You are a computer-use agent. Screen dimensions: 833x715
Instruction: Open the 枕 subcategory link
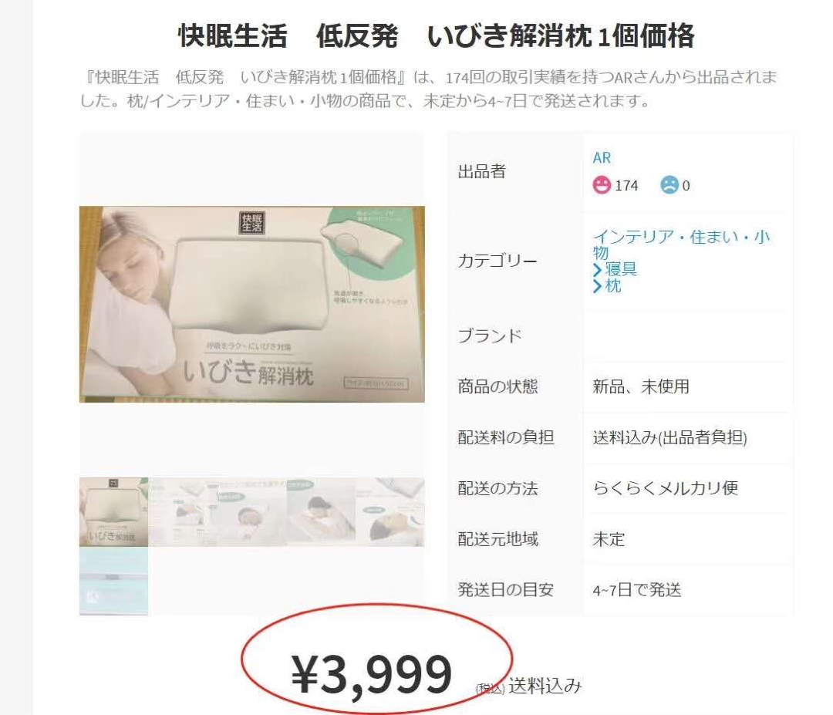tap(613, 286)
